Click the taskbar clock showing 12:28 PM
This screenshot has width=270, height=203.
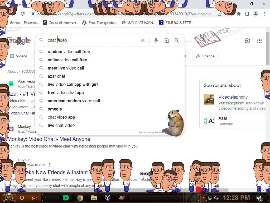(x=236, y=198)
